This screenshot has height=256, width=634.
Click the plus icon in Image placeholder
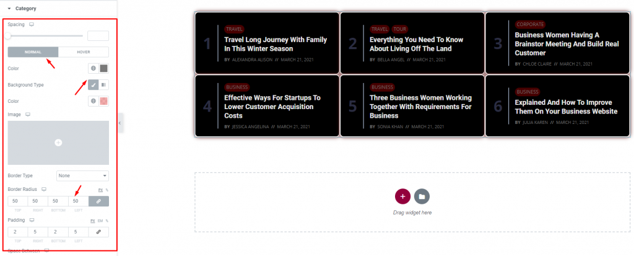pyautogui.click(x=58, y=143)
